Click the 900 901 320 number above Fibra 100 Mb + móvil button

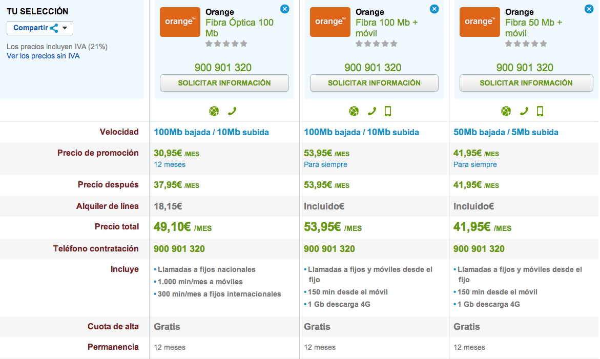click(x=373, y=68)
